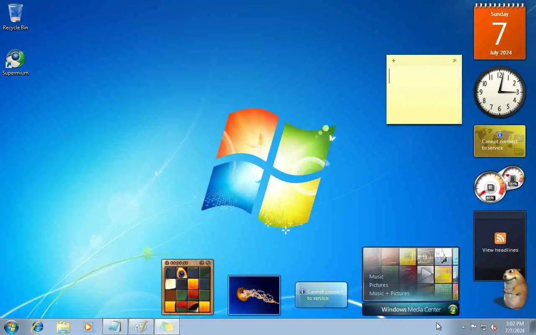Open the Recycle Bin desktop icon
536x335 pixels.
coord(15,17)
